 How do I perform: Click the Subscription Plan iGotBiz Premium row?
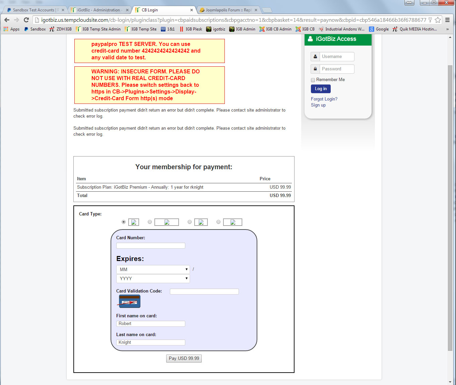pos(184,187)
